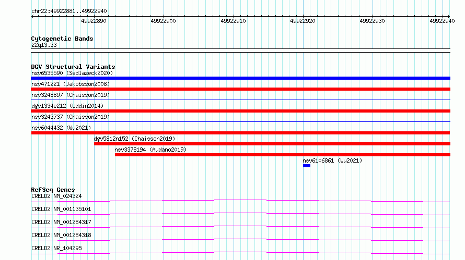
Task: Click the blue bar for nsv6535590
Action: 240,78
